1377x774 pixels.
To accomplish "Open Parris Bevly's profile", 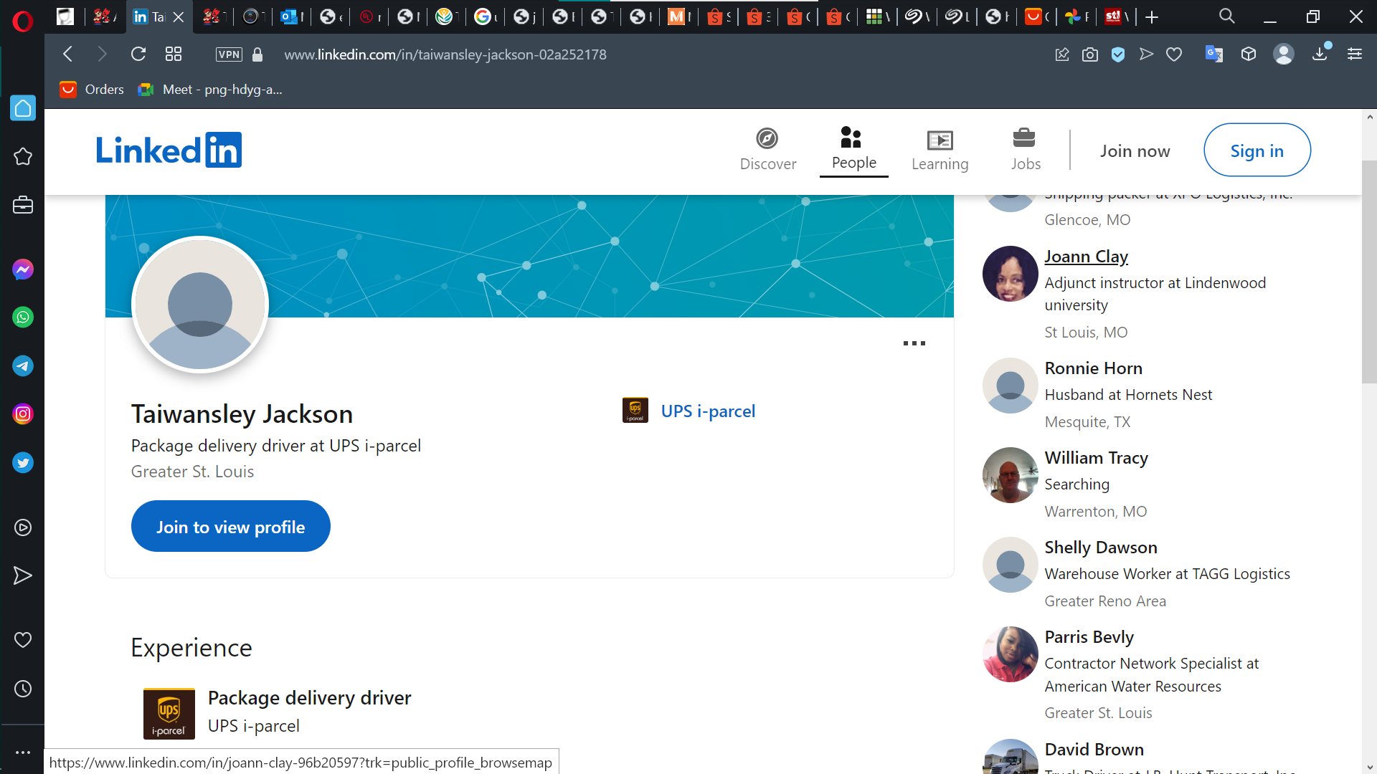I will [x=1089, y=637].
